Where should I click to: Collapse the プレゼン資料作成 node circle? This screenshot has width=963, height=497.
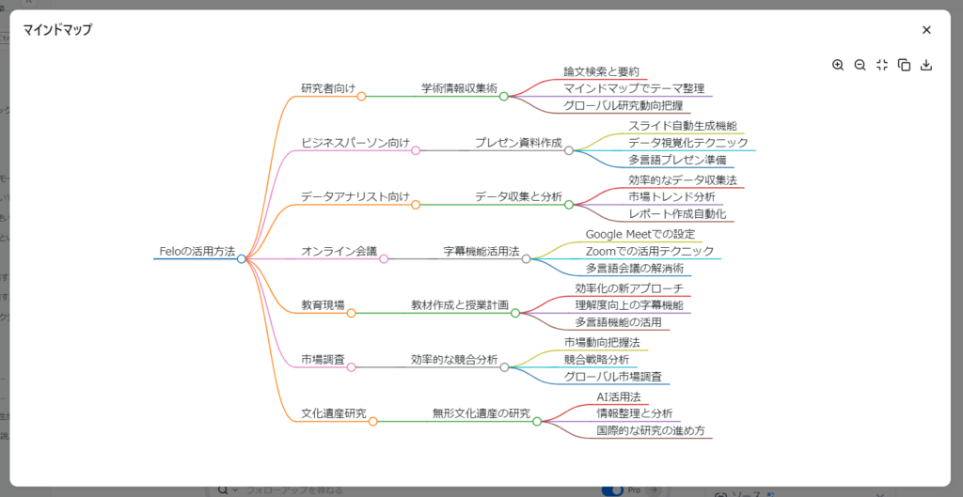click(x=569, y=151)
